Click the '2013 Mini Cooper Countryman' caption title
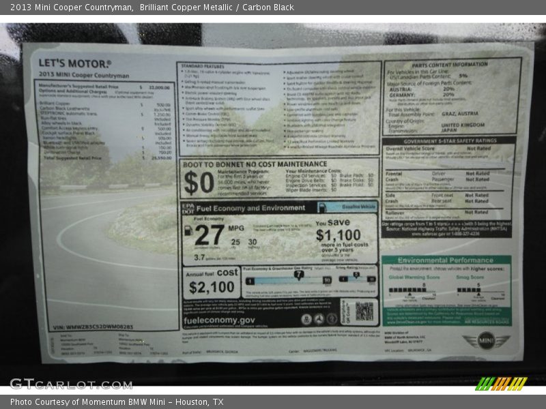The width and height of the screenshot is (546, 409). 72,7
